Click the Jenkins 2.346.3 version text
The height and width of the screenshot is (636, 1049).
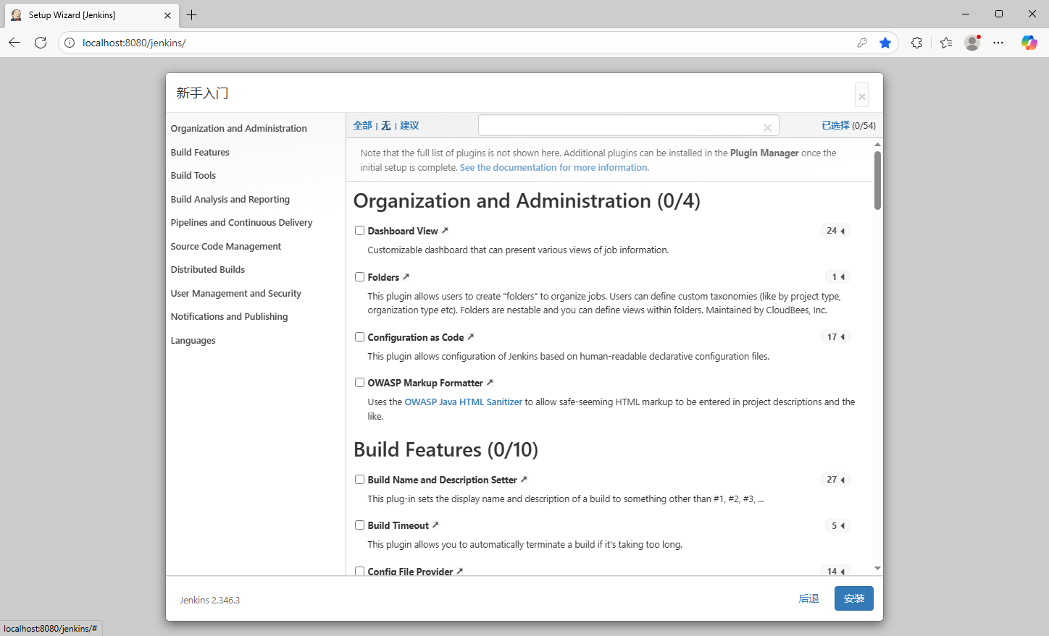pyautogui.click(x=210, y=600)
